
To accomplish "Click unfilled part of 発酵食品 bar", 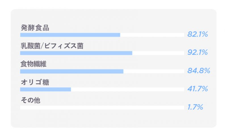I will [152, 35].
